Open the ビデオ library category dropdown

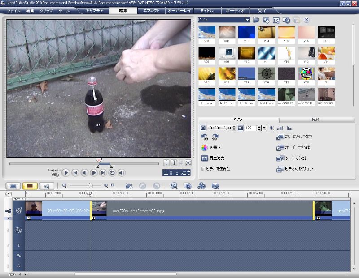(x=247, y=20)
